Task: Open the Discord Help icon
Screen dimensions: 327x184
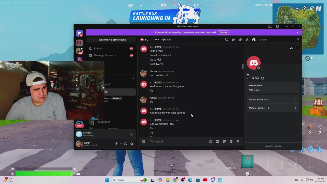Action: pos(277,26)
